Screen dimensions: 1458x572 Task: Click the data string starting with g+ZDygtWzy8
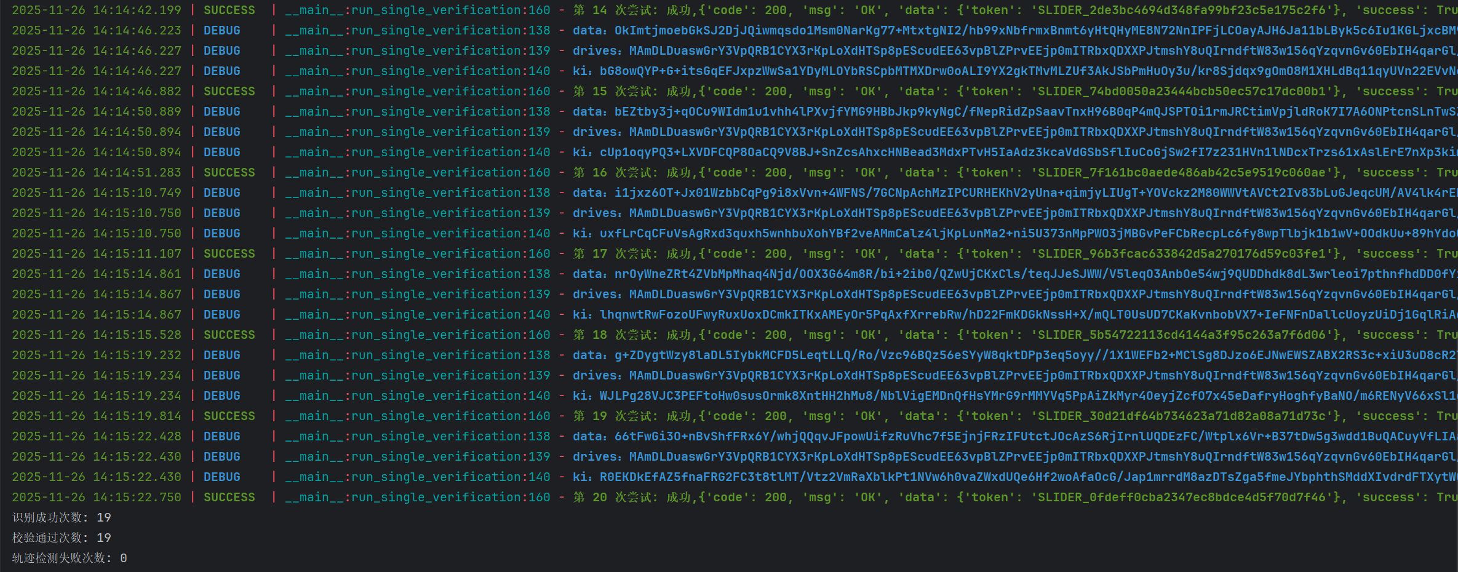tap(1034, 356)
